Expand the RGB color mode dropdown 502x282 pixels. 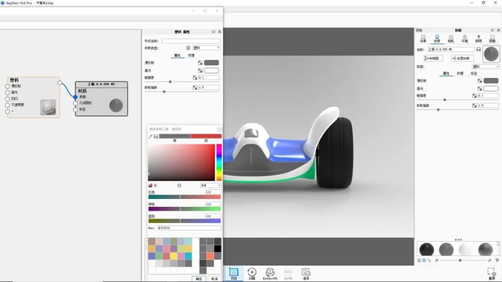211,186
